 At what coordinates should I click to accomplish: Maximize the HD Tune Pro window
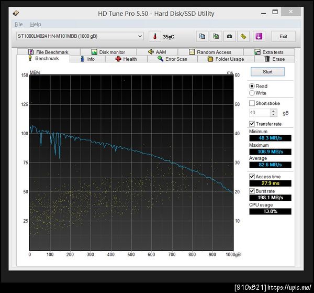pyautogui.click(x=275, y=12)
